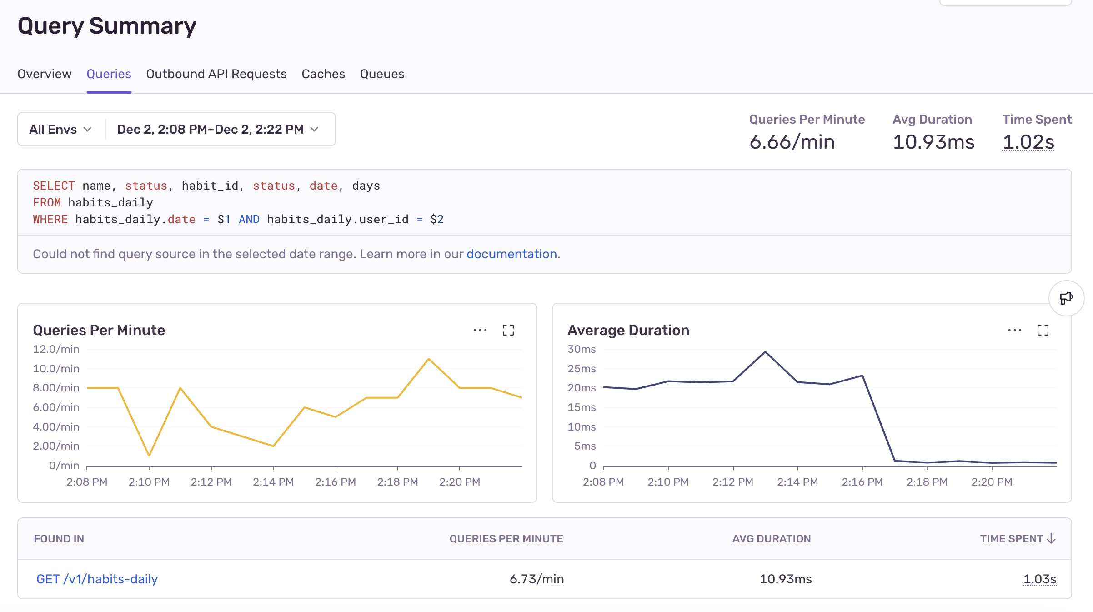Open the documentation link
This screenshot has height=612, width=1093.
[x=511, y=254]
